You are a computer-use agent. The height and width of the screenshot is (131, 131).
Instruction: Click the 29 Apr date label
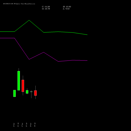point(31,125)
